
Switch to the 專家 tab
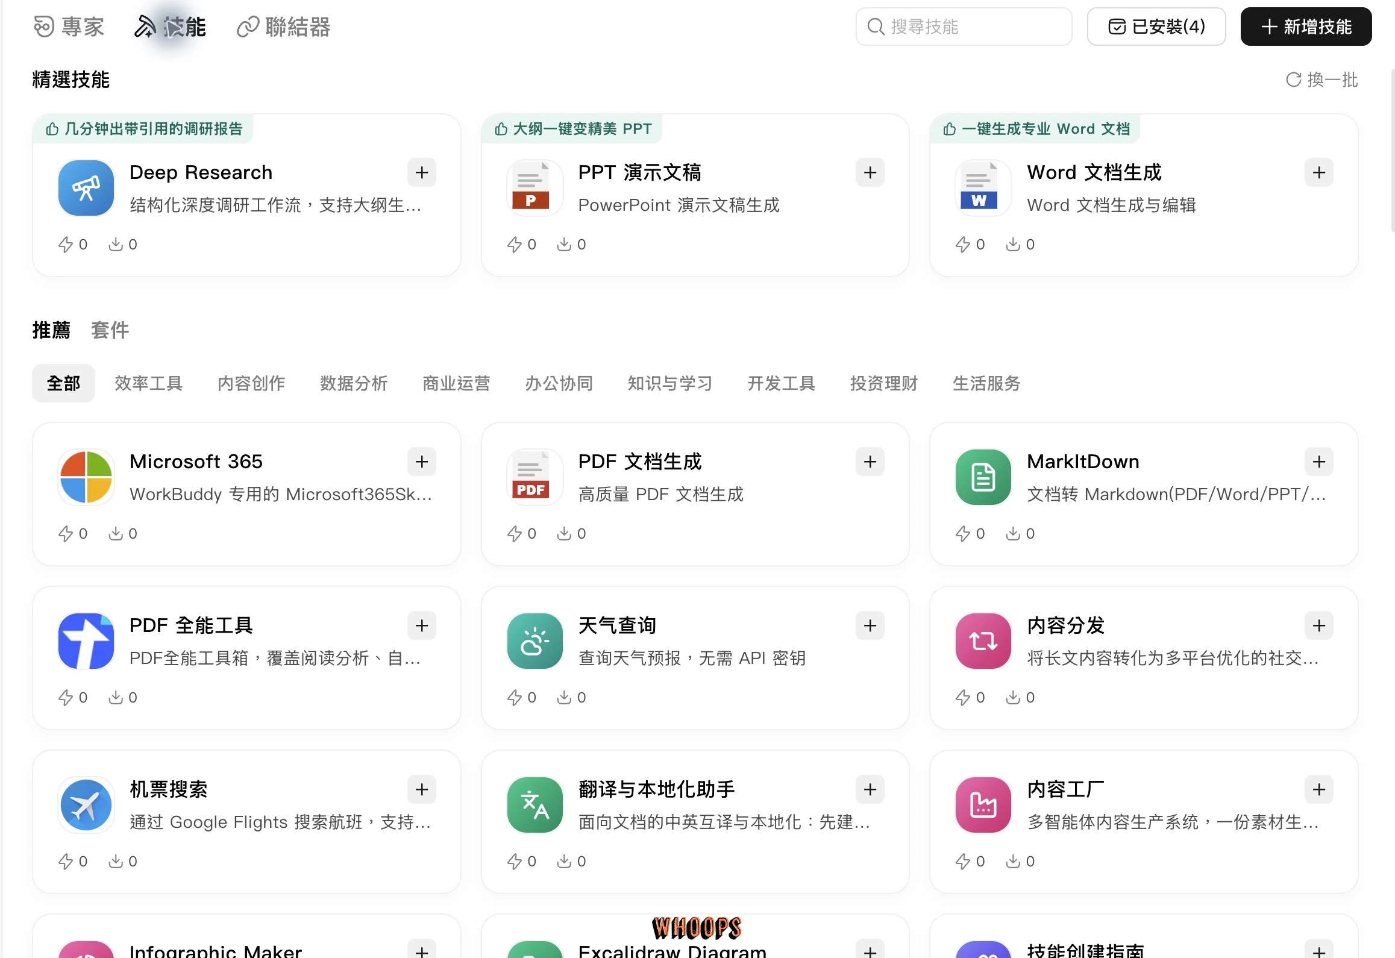point(69,27)
